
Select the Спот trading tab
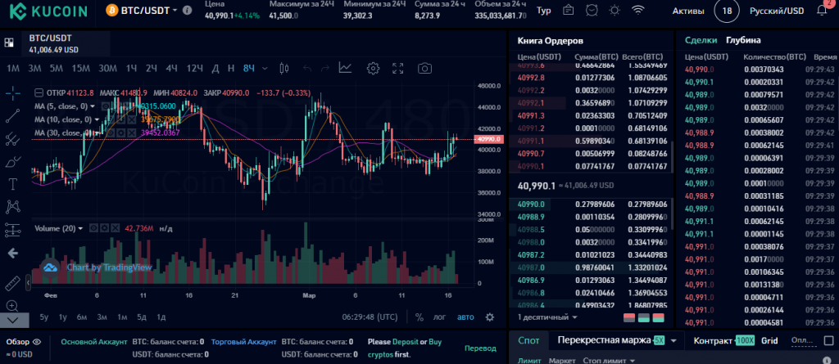point(529,340)
